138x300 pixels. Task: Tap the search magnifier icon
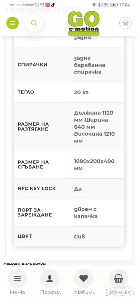[34, 23]
